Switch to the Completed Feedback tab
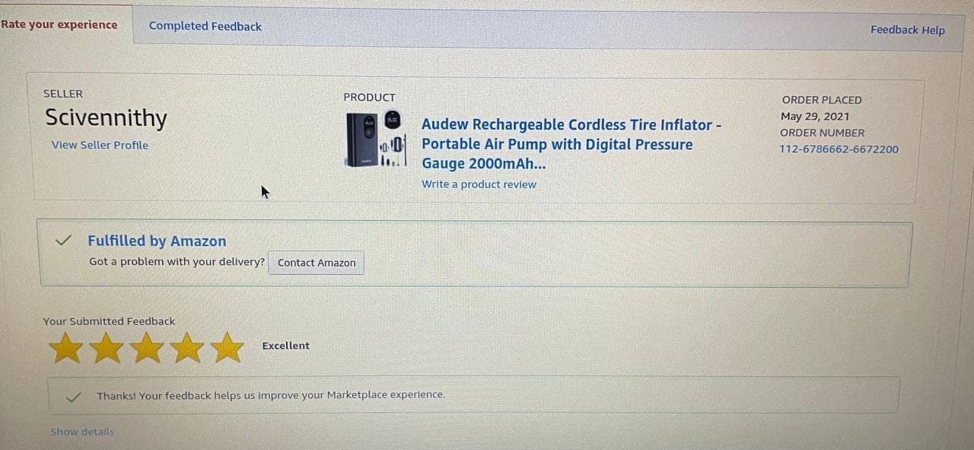Viewport: 974px width, 450px height. [x=205, y=26]
